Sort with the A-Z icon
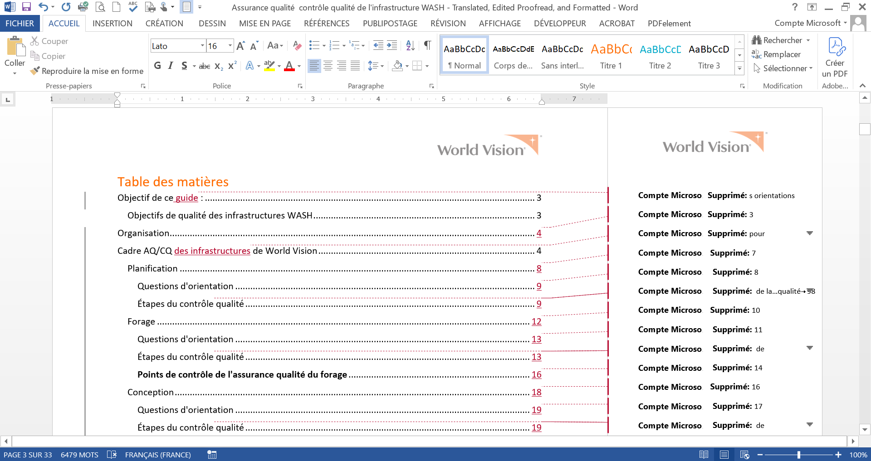 click(410, 45)
